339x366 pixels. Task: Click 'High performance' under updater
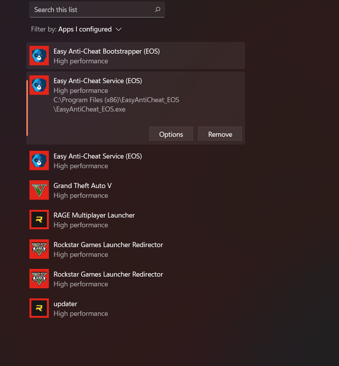81,313
